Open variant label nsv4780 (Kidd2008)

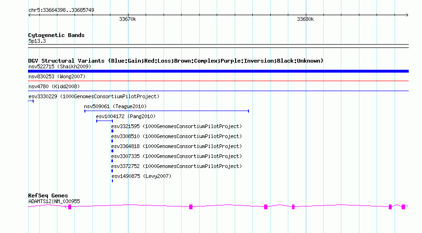coord(54,86)
